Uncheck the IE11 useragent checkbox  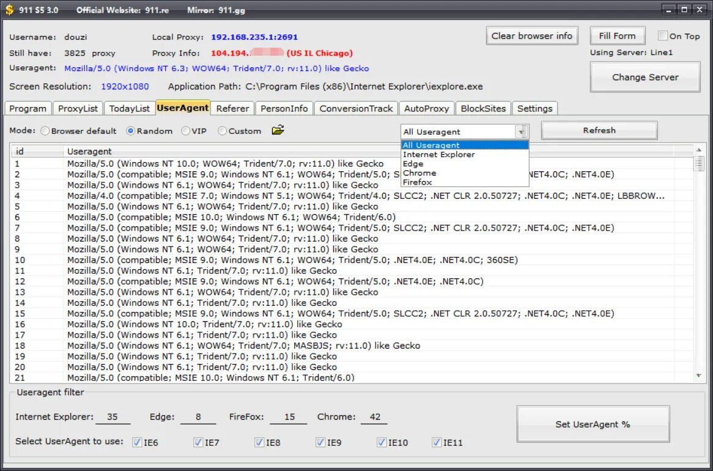click(x=437, y=442)
